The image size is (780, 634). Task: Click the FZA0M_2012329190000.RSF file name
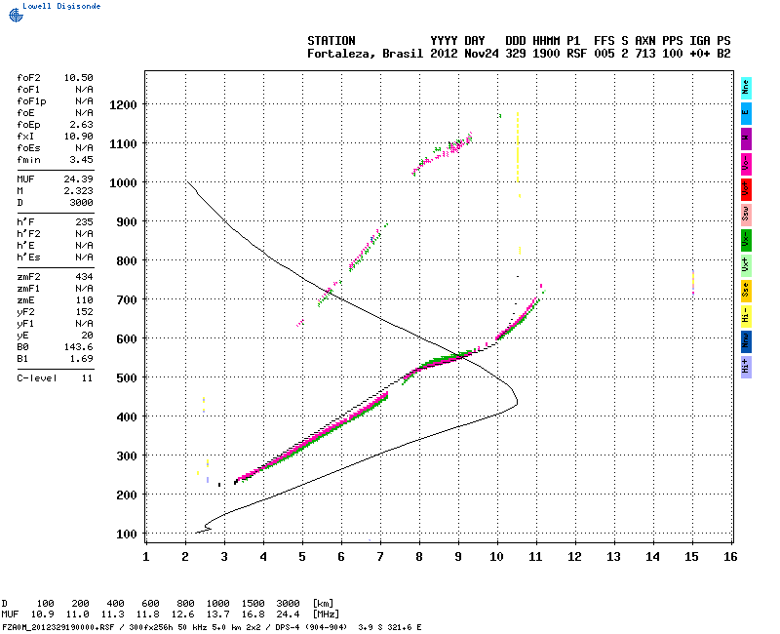[58, 627]
